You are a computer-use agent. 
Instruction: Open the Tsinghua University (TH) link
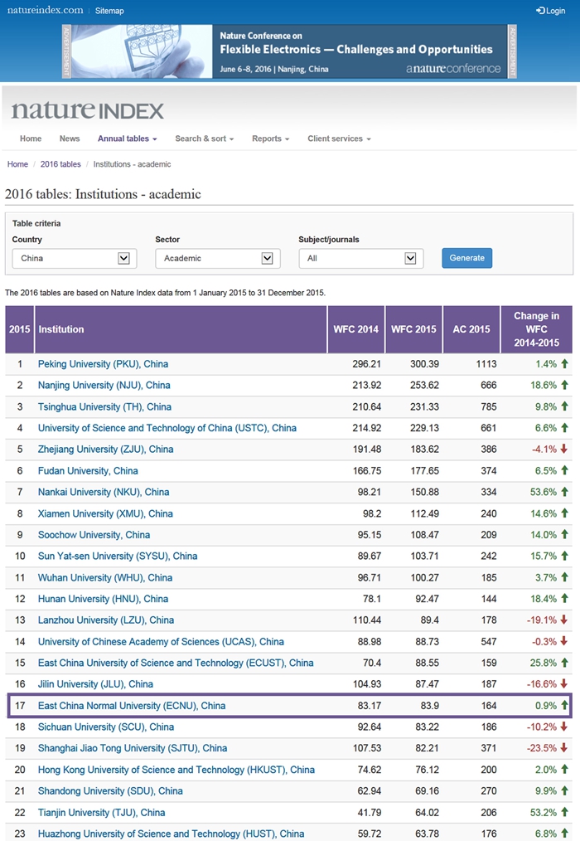(x=104, y=407)
